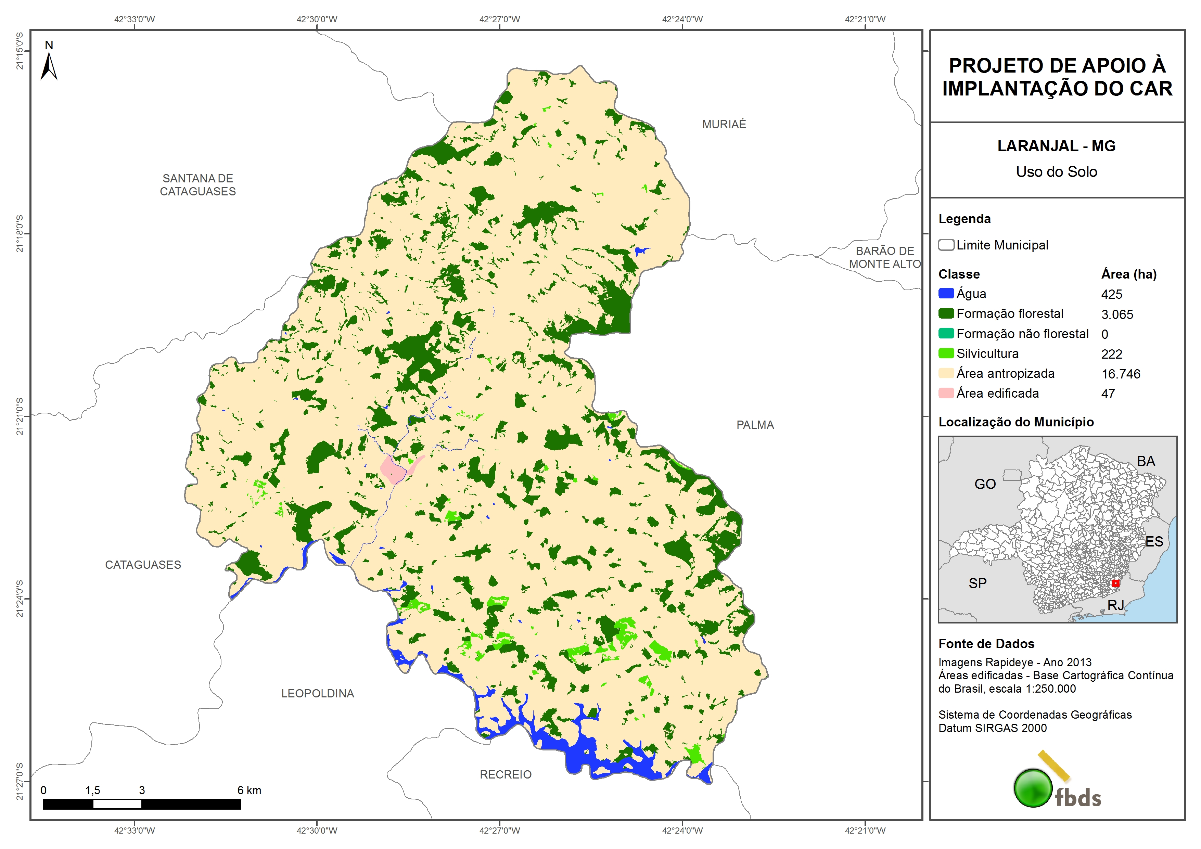This screenshot has height=849, width=1201.
Task: Click the SANTANA DE CATAGUASES label
Action: [198, 185]
